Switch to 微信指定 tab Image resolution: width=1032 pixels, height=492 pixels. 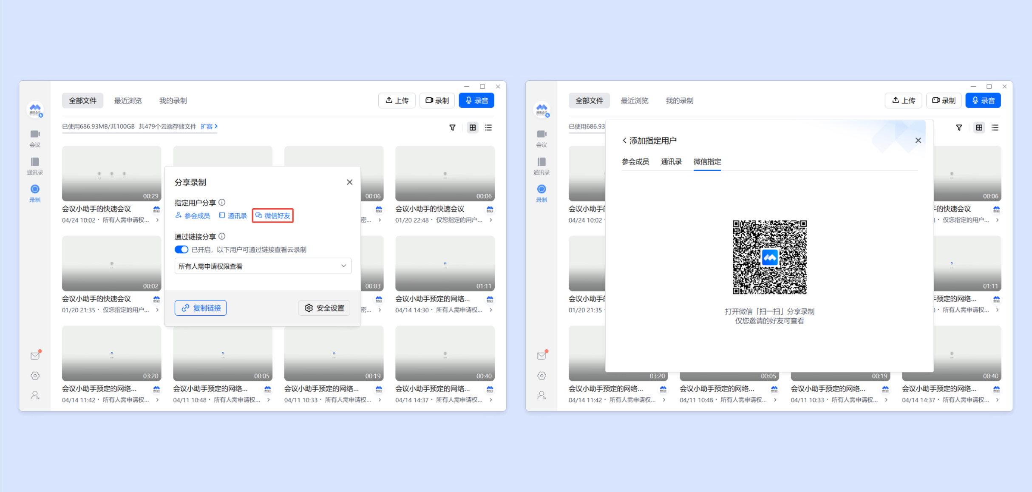pyautogui.click(x=707, y=161)
